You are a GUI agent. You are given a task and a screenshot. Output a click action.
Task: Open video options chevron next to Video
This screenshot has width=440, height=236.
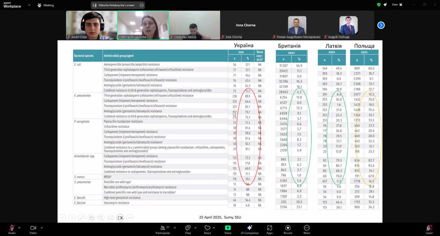[42, 228]
